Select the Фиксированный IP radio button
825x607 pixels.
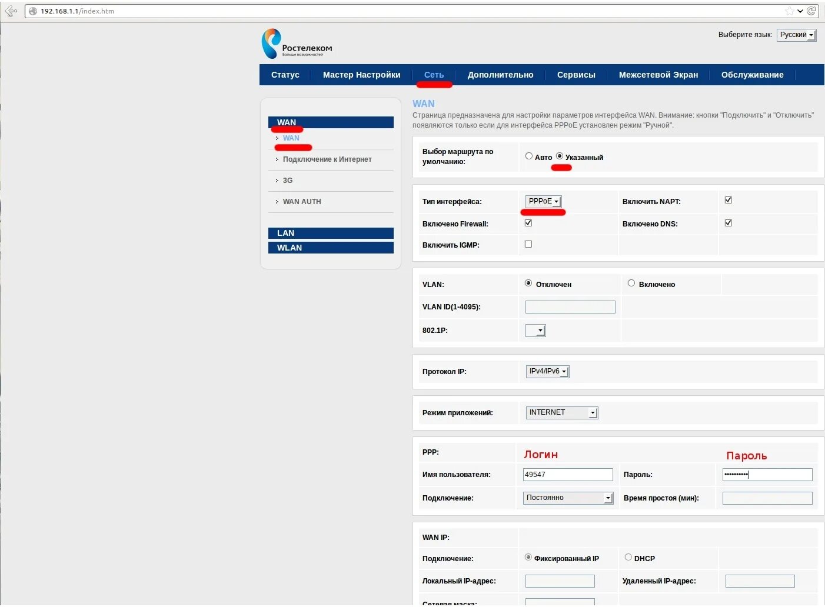tap(528, 557)
